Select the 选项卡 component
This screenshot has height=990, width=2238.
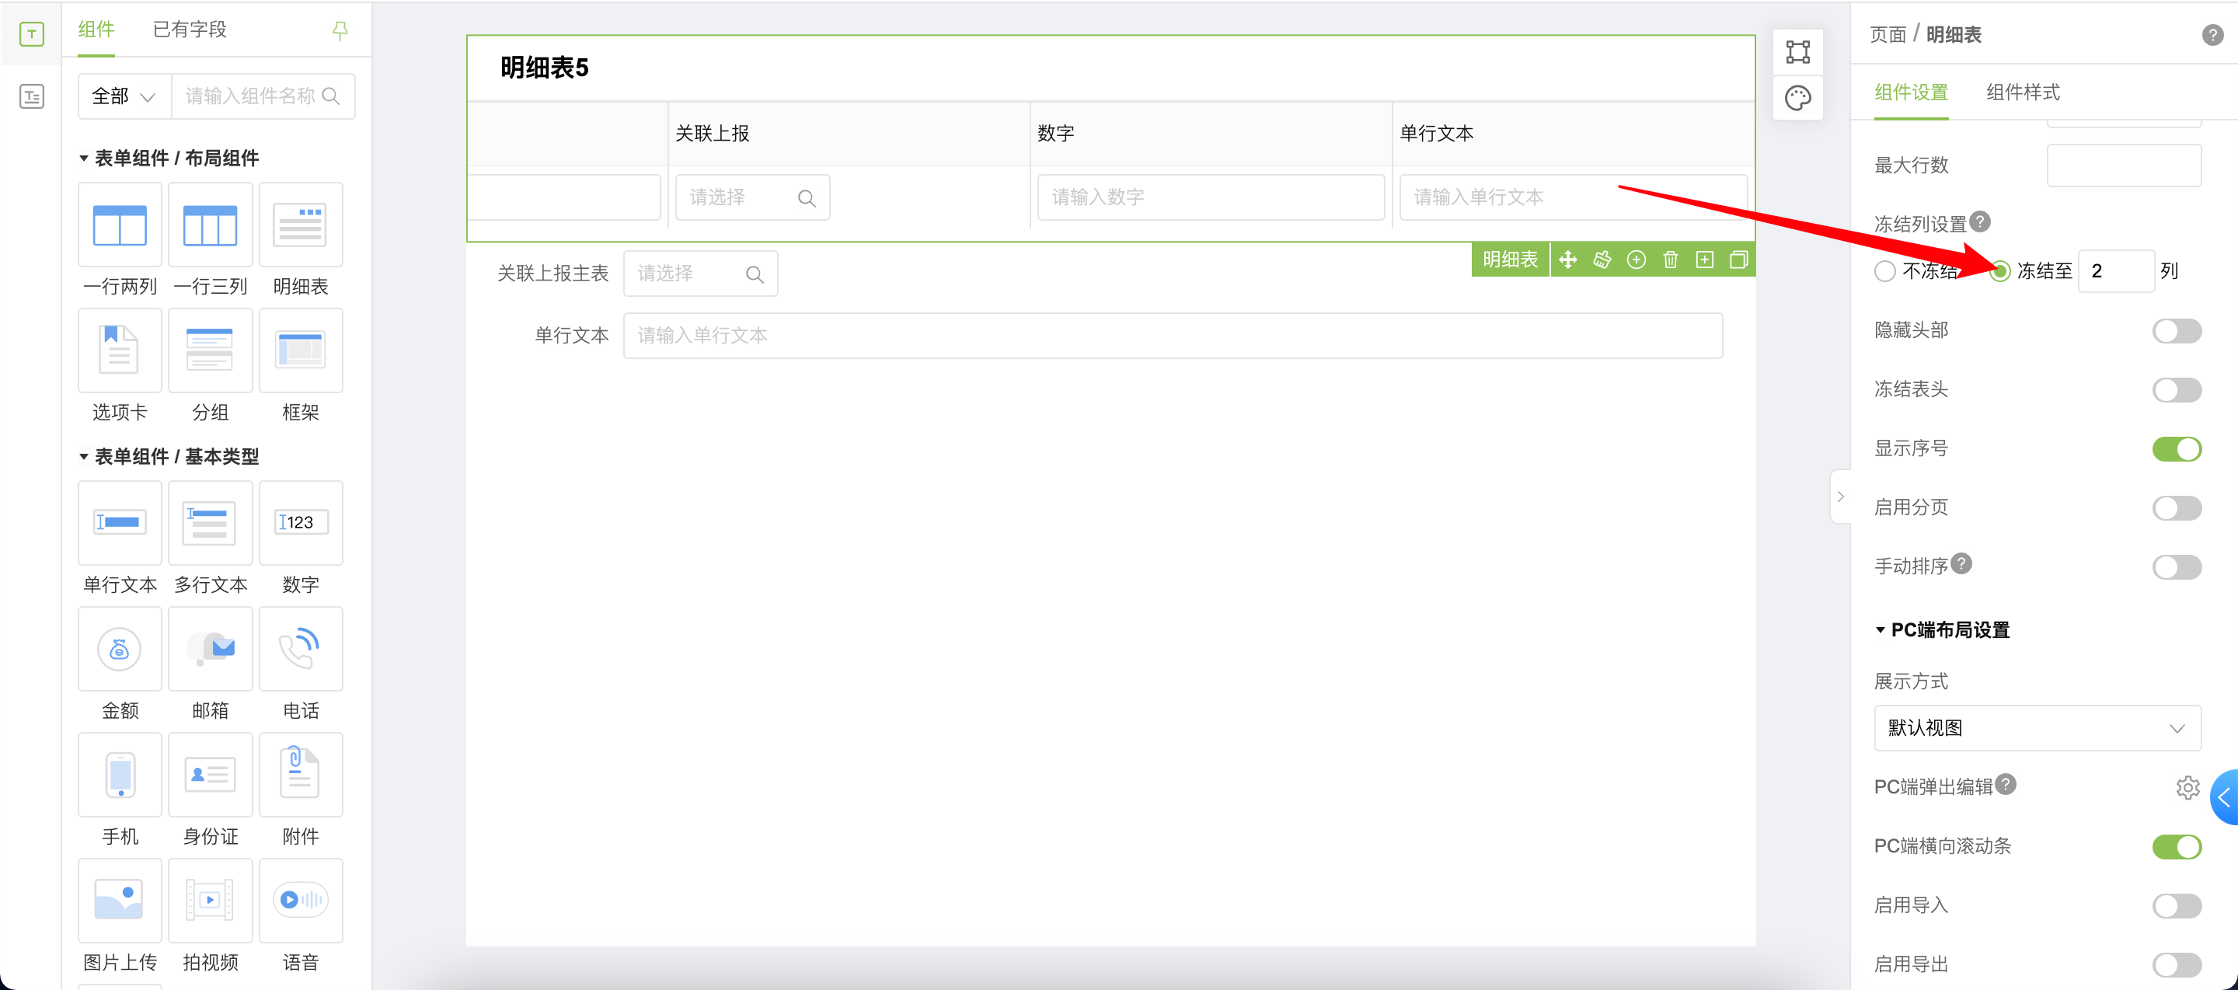coord(119,350)
